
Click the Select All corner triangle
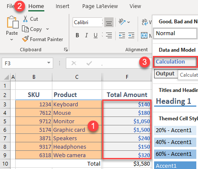tap(6, 77)
